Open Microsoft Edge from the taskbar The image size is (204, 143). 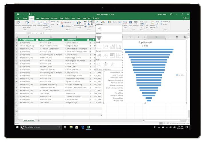tap(83, 127)
